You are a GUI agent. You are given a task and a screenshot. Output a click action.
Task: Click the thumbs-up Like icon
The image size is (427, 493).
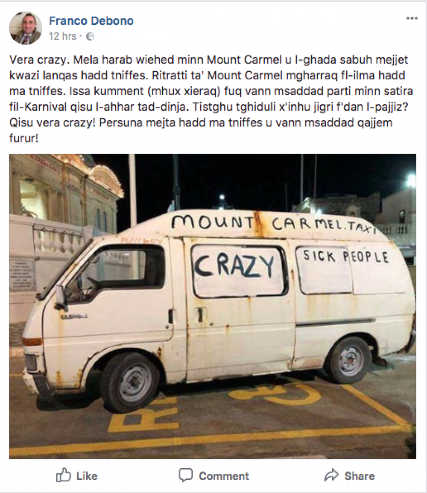pos(64,475)
